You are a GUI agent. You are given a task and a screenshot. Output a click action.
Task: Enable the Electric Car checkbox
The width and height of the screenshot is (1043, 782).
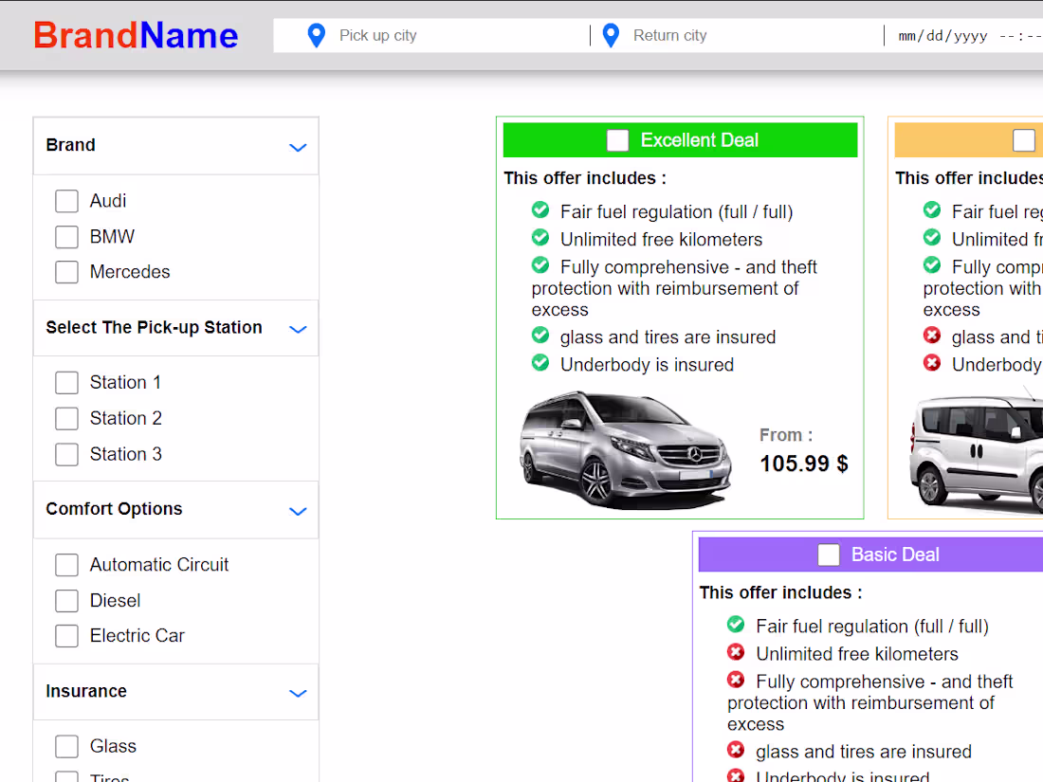(x=66, y=636)
